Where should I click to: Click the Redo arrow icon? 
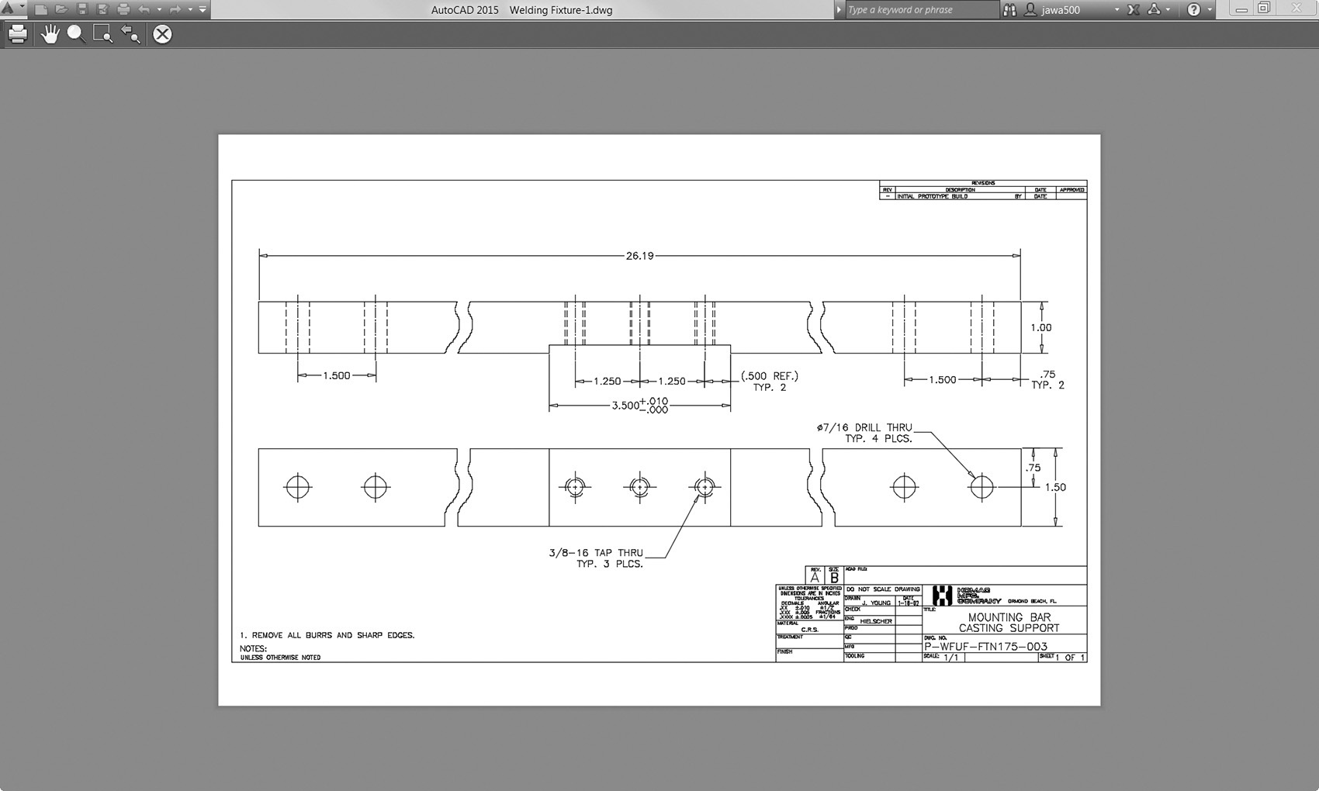pos(175,9)
